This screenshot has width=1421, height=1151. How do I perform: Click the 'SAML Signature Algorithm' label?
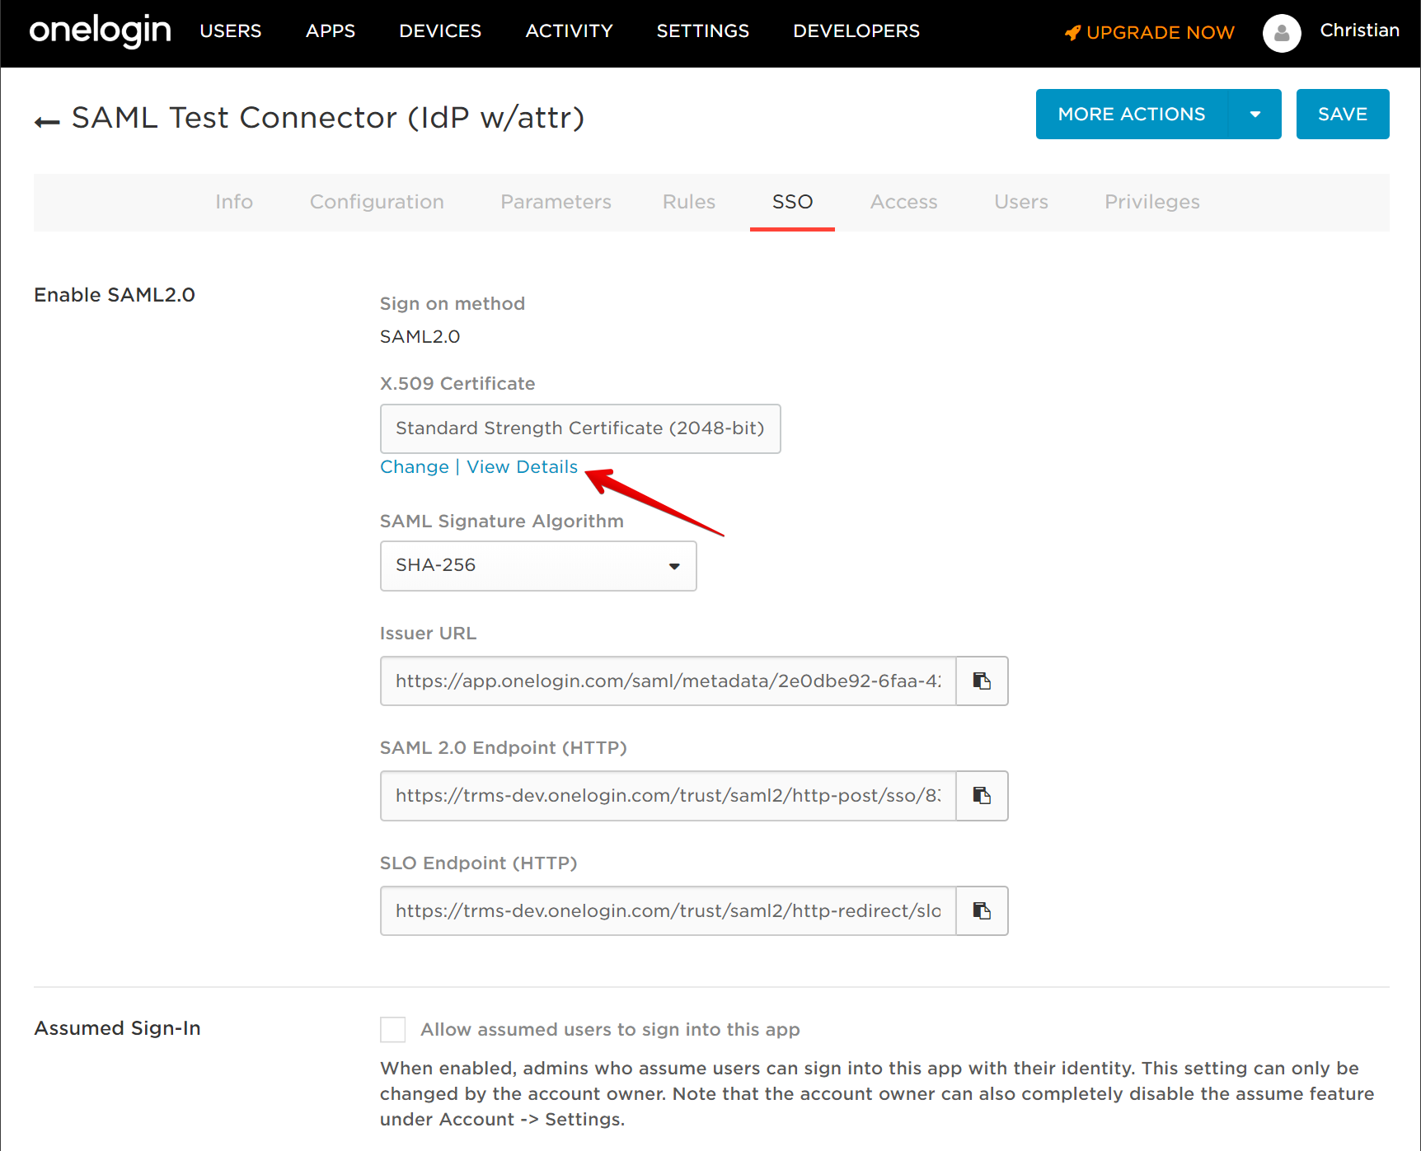pos(502,522)
